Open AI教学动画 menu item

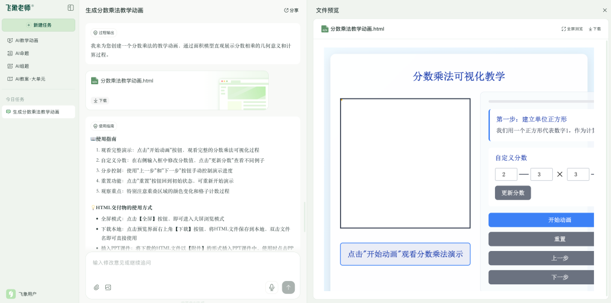pyautogui.click(x=27, y=41)
